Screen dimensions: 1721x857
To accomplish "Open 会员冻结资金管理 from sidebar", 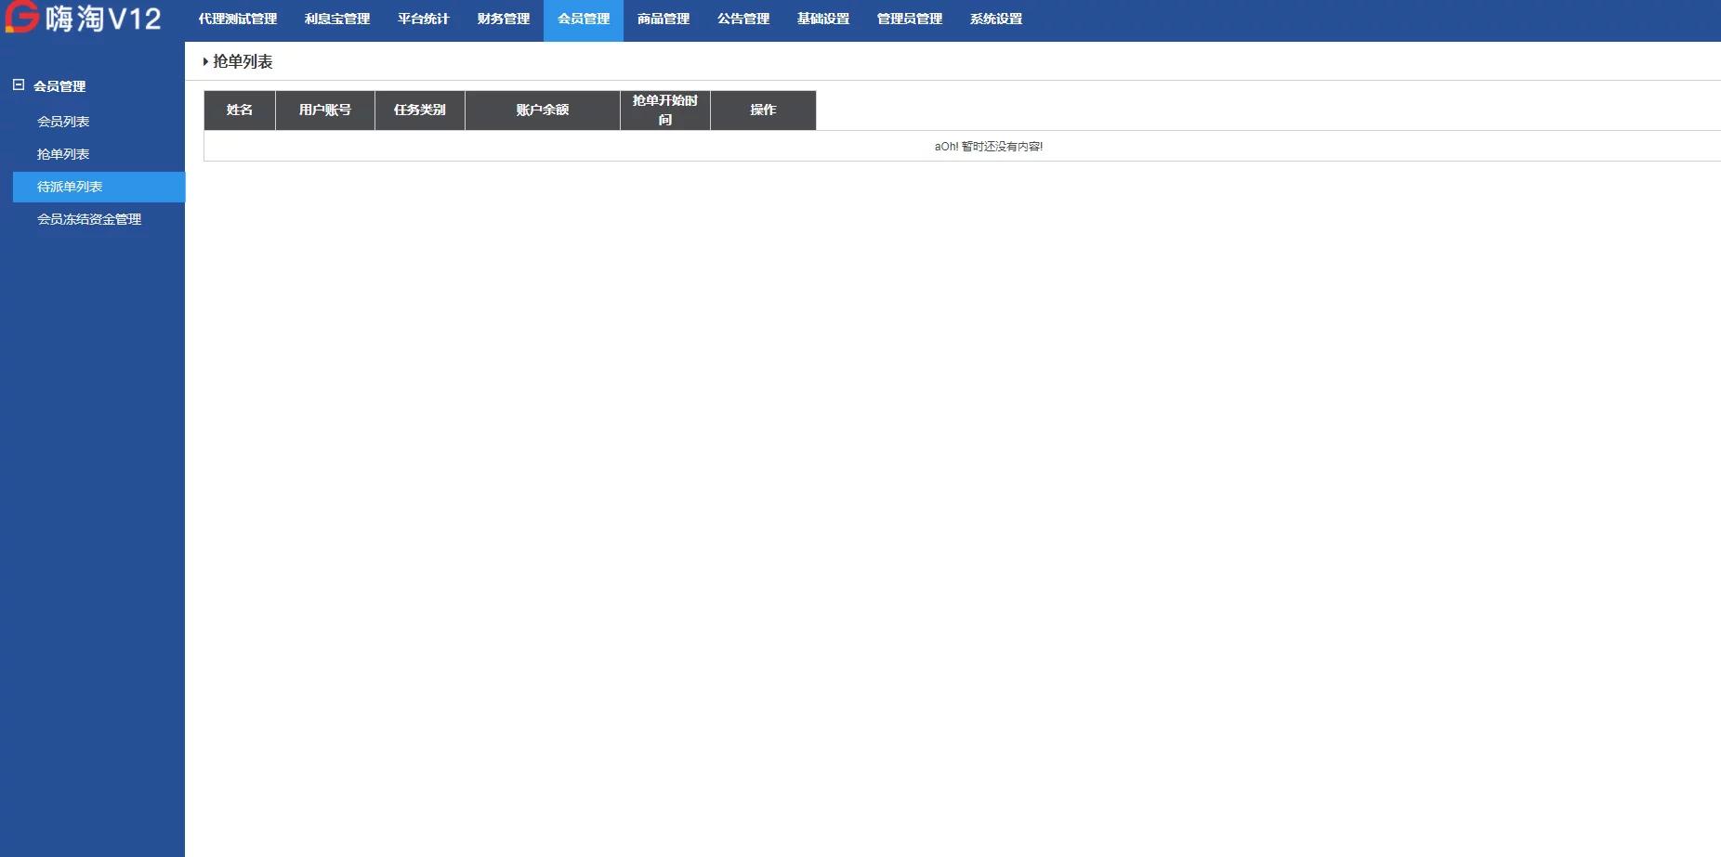I will (x=89, y=219).
